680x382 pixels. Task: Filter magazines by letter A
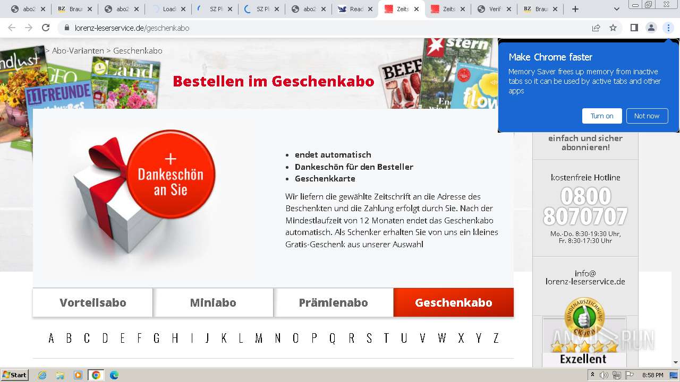coord(51,338)
